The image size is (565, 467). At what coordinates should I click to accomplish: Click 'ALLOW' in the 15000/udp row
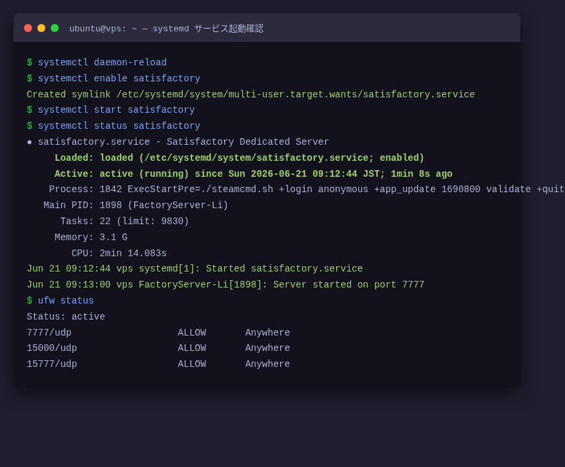[192, 348]
